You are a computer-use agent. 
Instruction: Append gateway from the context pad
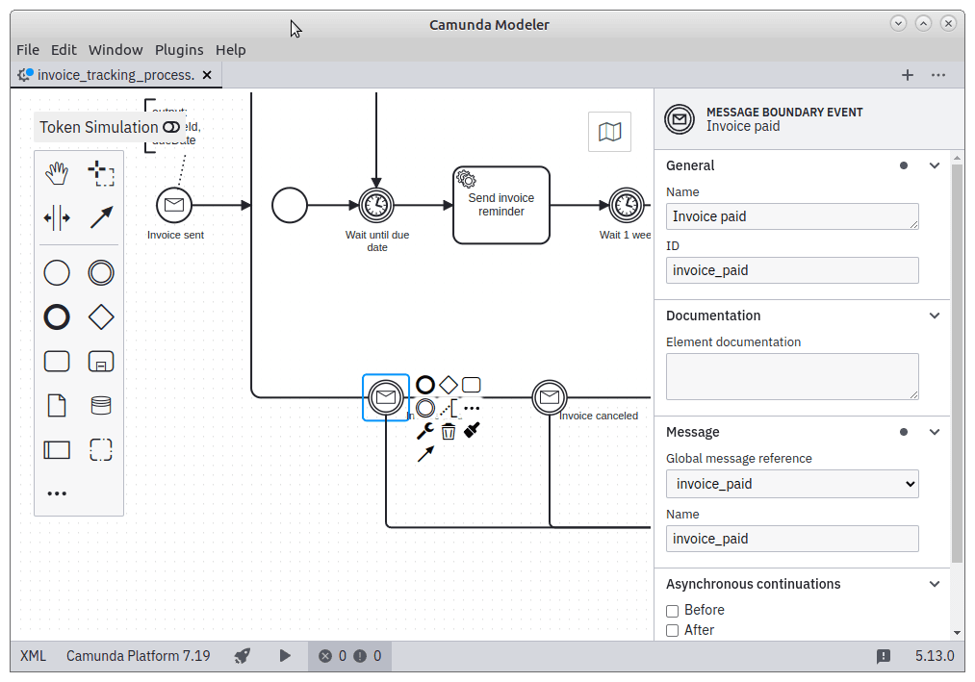point(449,385)
